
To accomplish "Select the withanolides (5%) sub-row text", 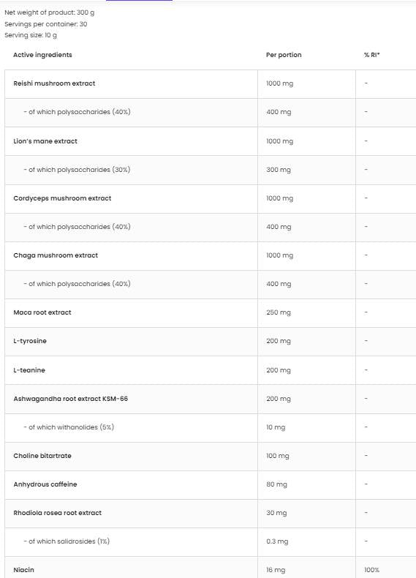I will tap(69, 427).
